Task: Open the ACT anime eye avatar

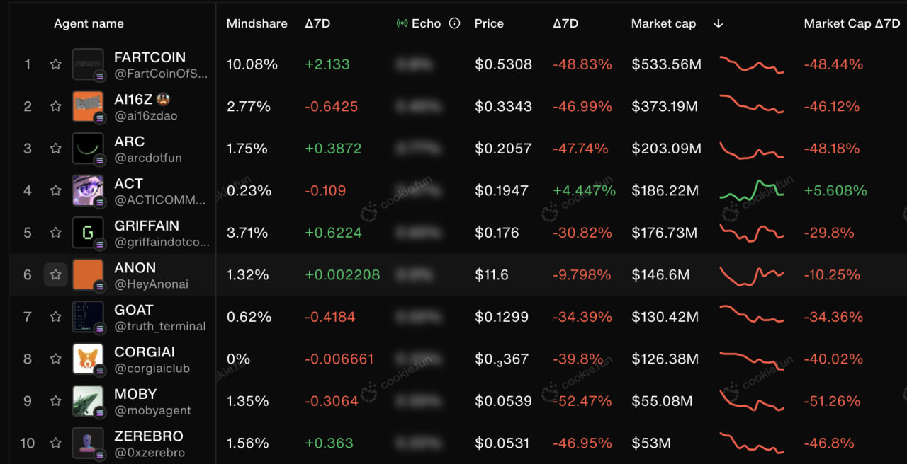Action: [88, 190]
